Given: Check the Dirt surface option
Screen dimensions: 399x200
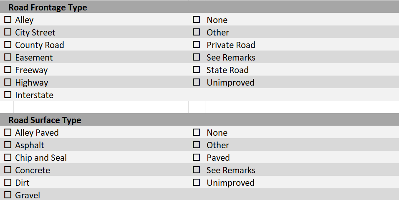Looking at the screenshot, I should (8, 182).
